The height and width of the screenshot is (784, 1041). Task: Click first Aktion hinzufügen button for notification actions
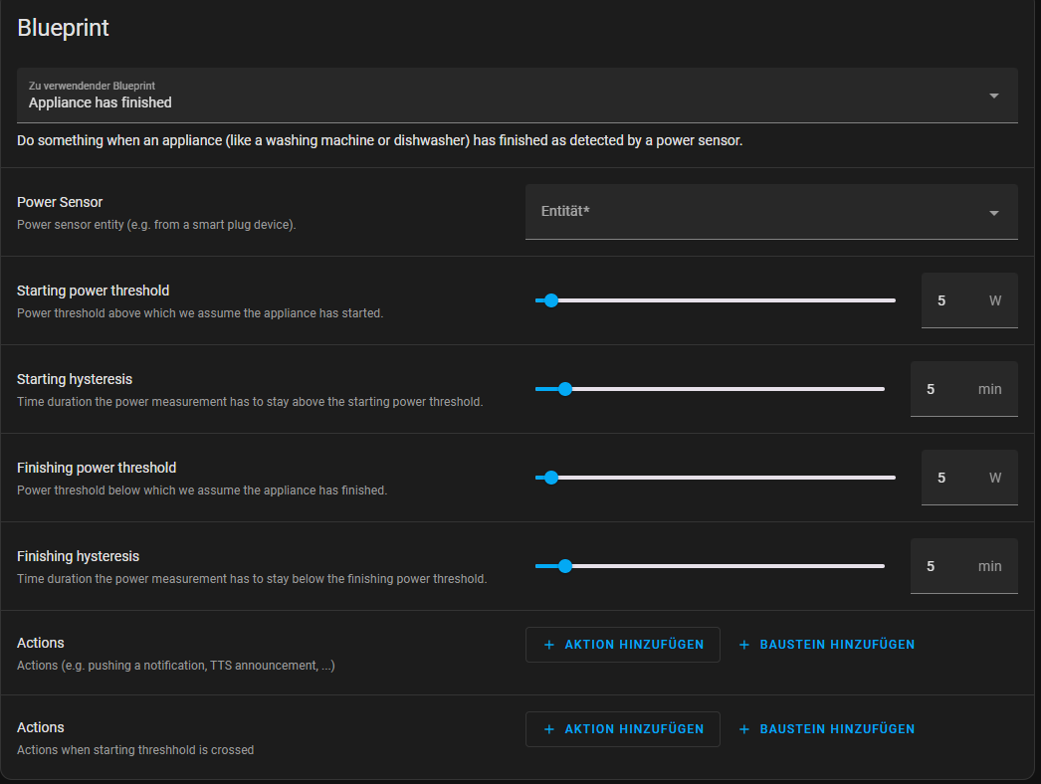tap(623, 645)
